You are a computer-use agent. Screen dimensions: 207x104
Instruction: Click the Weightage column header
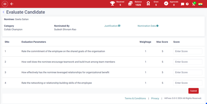(x=145, y=42)
